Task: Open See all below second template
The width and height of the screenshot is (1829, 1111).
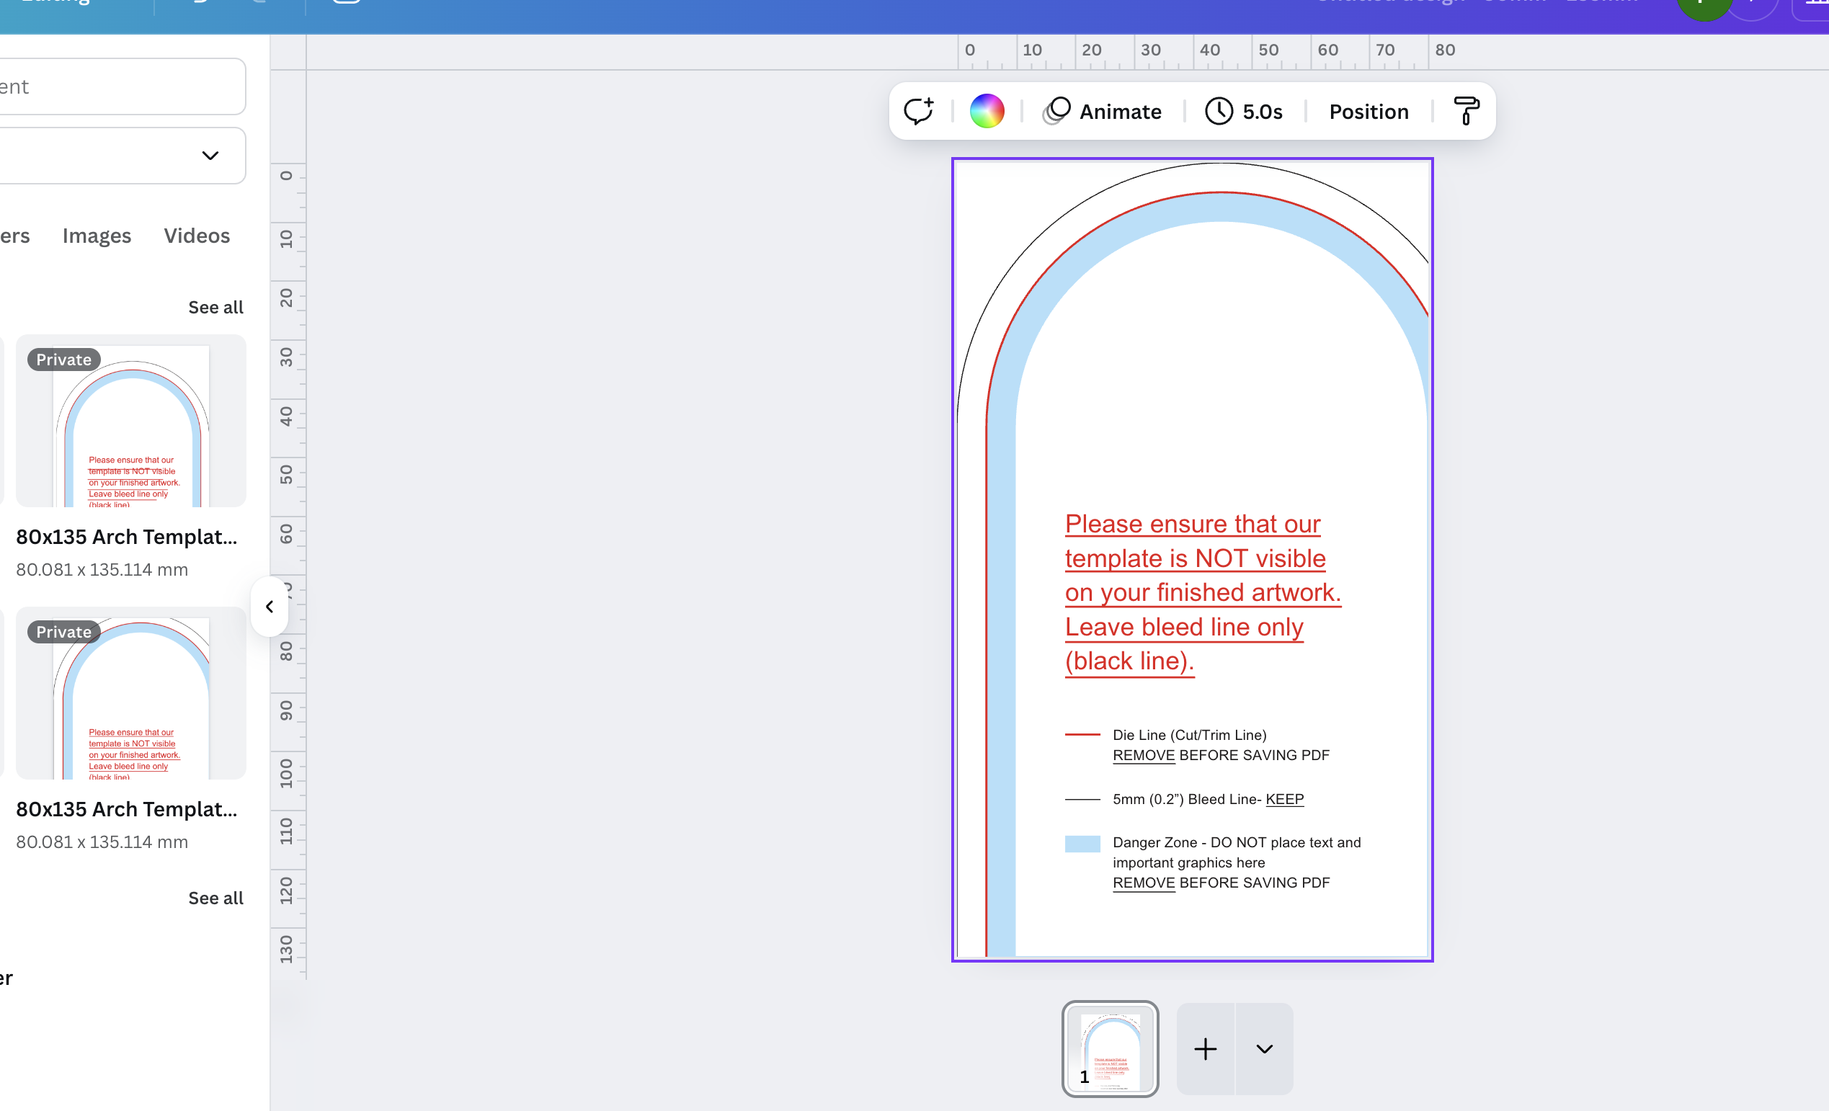Action: pos(215,897)
